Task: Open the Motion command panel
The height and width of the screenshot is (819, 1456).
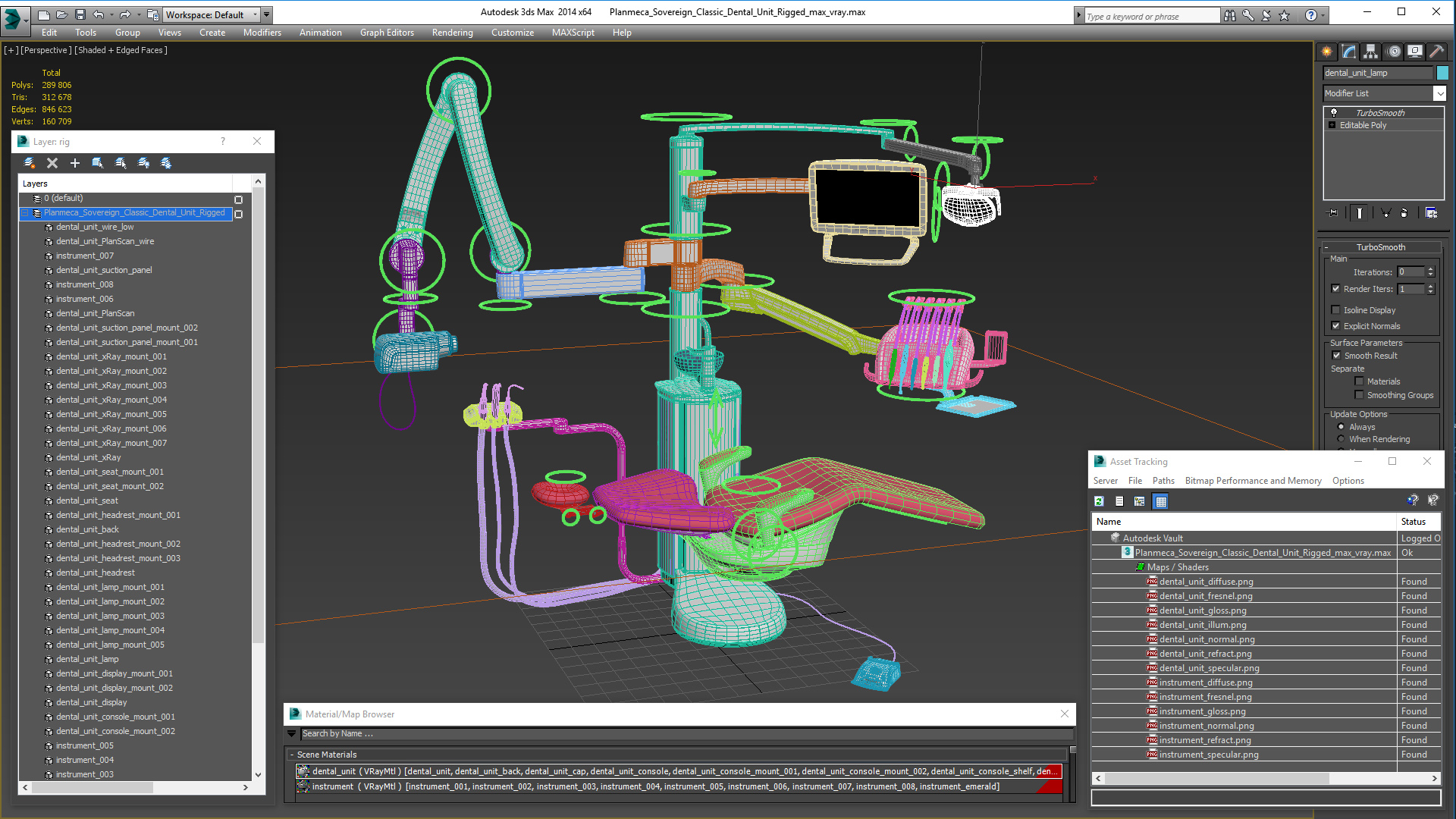Action: click(x=1393, y=52)
